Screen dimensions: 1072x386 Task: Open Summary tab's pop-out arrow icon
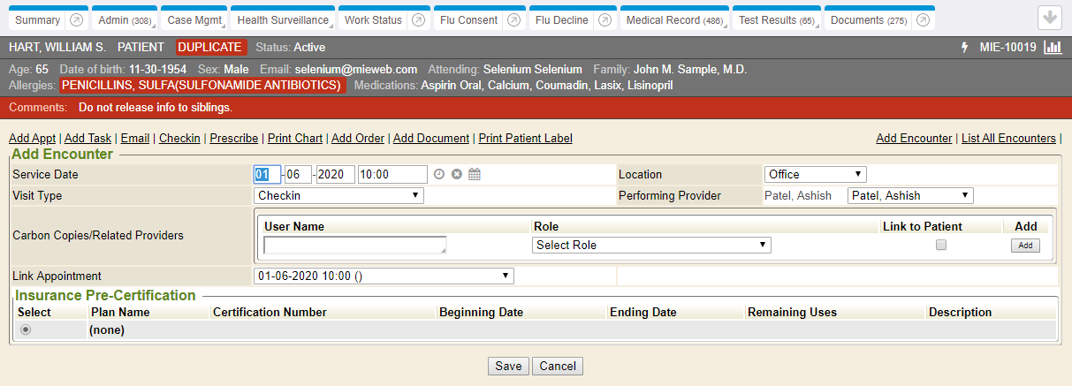coord(77,20)
